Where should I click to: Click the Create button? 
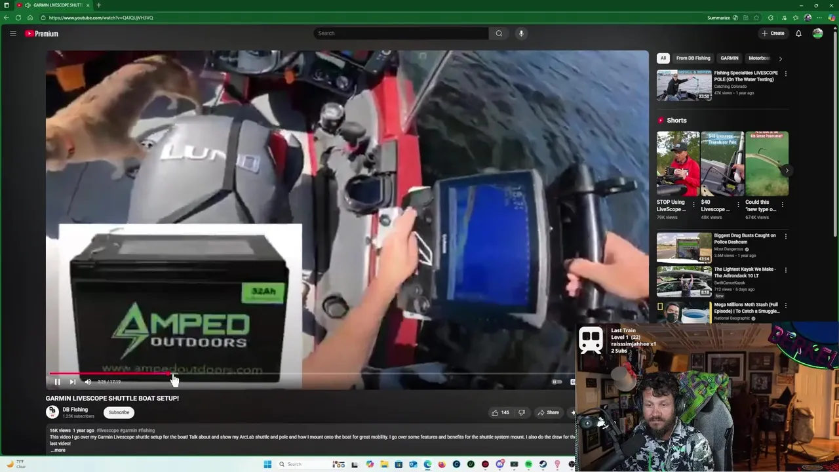[773, 33]
